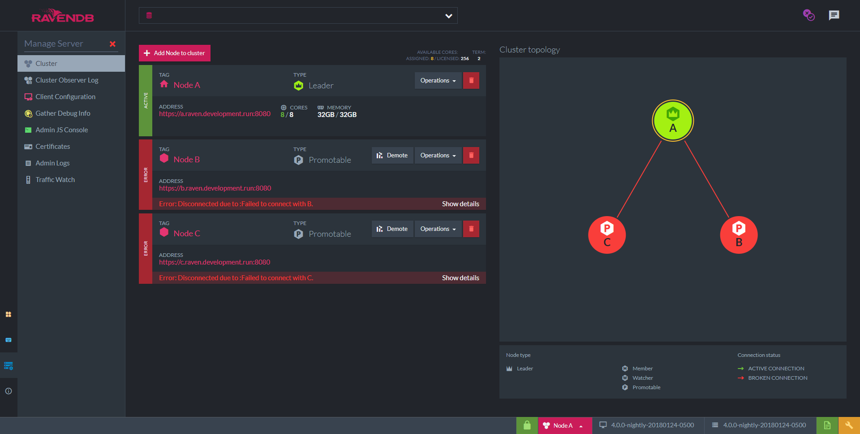The height and width of the screenshot is (434, 860).
Task: Open the notifications chat icon
Action: [834, 15]
